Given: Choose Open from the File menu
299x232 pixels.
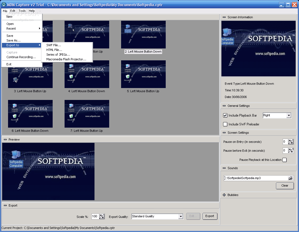Looking at the screenshot, I should pyautogui.click(x=22, y=24).
